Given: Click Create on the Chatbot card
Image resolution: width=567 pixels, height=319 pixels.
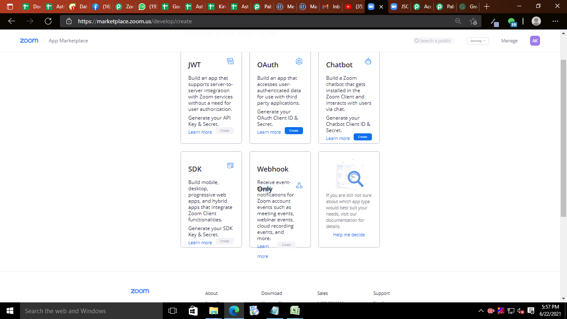Looking at the screenshot, I should point(363,137).
